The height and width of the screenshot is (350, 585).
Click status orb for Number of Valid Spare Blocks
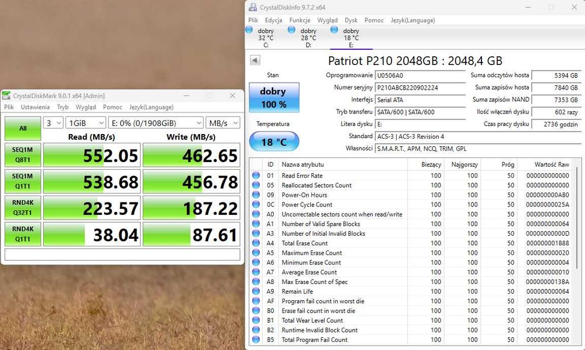point(256,224)
